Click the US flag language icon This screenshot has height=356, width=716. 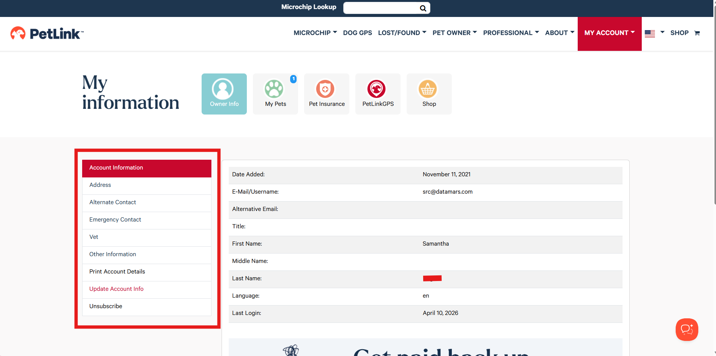(650, 34)
